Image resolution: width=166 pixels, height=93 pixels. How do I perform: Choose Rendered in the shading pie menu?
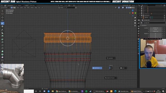111,58
